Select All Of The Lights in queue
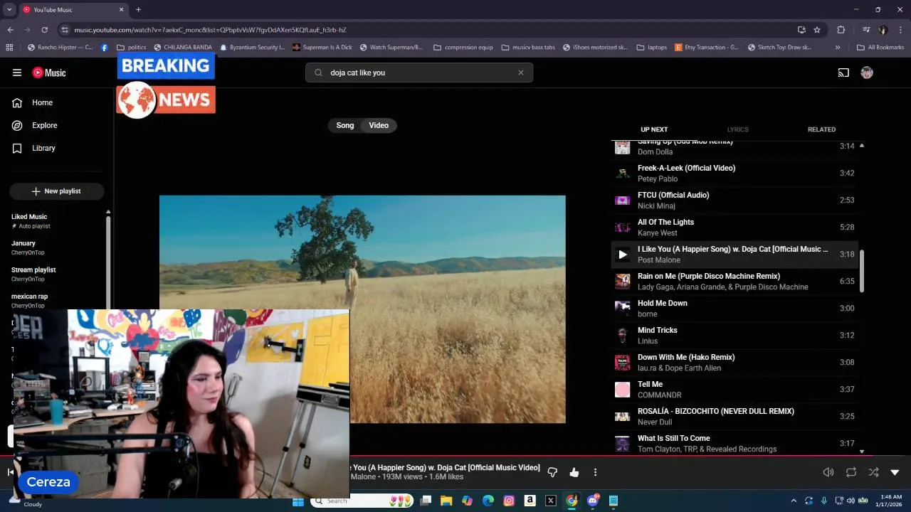 pyautogui.click(x=734, y=228)
